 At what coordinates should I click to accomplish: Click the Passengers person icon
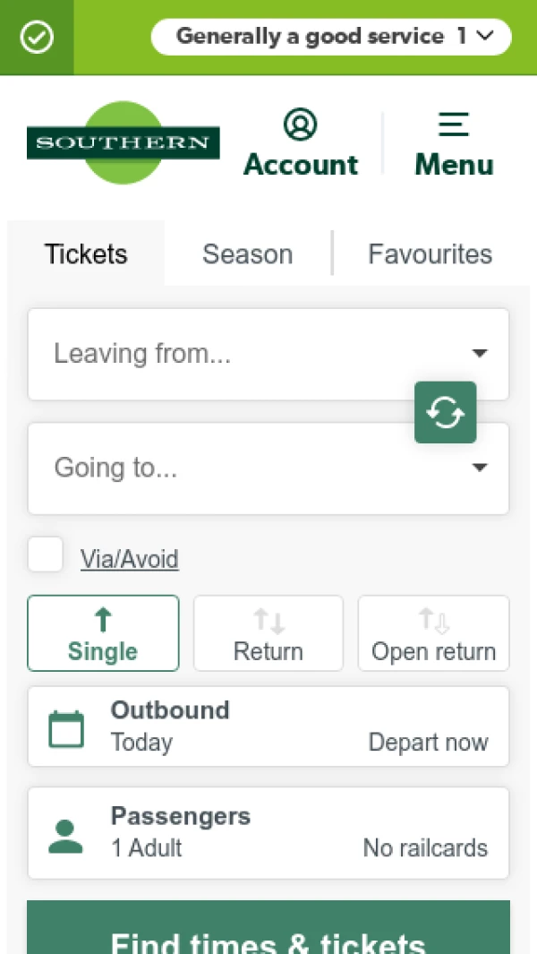[x=65, y=837]
